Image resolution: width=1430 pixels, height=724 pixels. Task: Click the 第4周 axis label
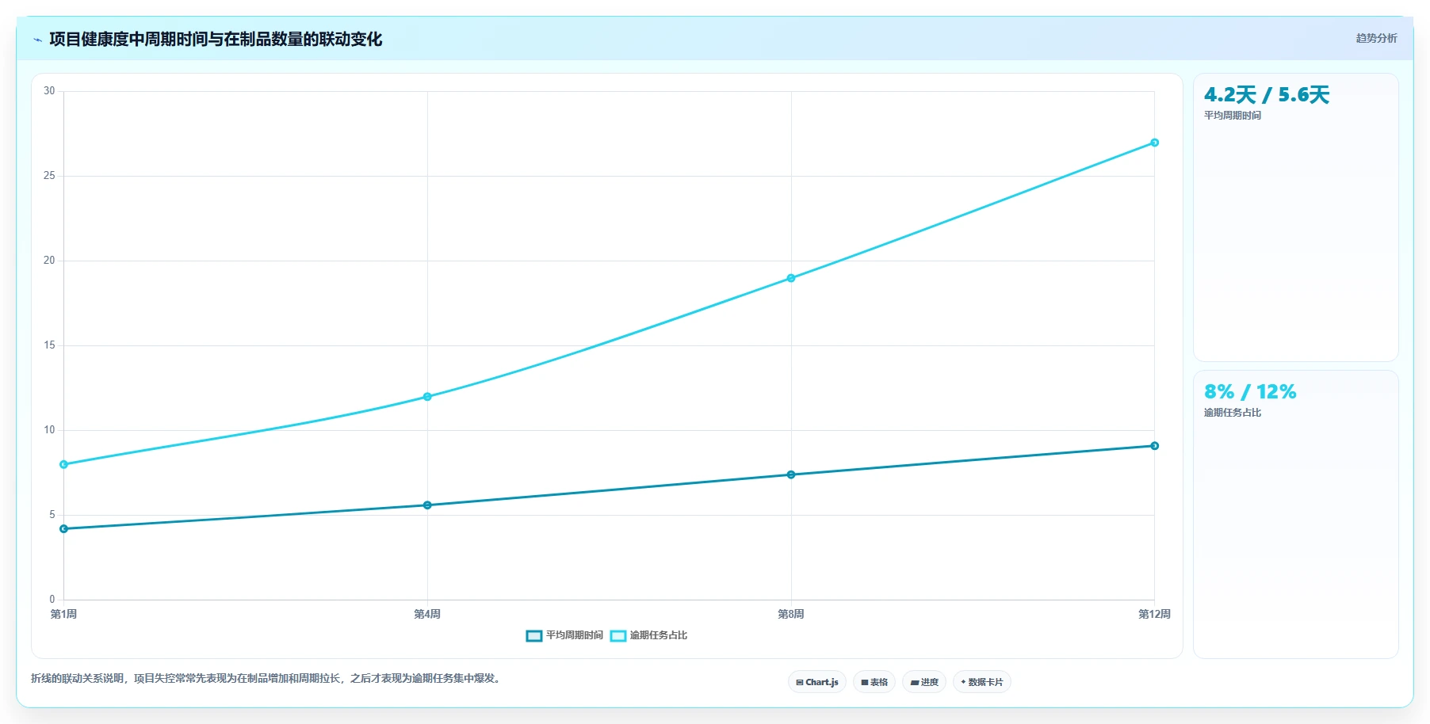pyautogui.click(x=427, y=615)
